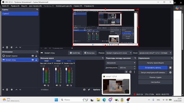Screen dimensions: 184x103
Task: Expand the Затухание transition dropdown
Action: pos(121,63)
